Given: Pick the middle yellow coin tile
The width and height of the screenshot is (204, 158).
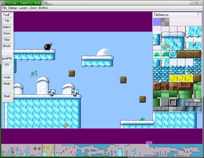Looking at the screenshot, I should 181,78.
